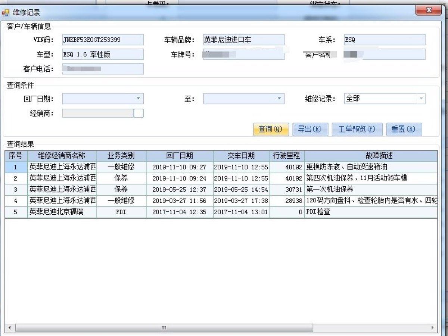Click the 车型 field showing ESQ 1.6
The image size is (448, 336).
click(103, 55)
